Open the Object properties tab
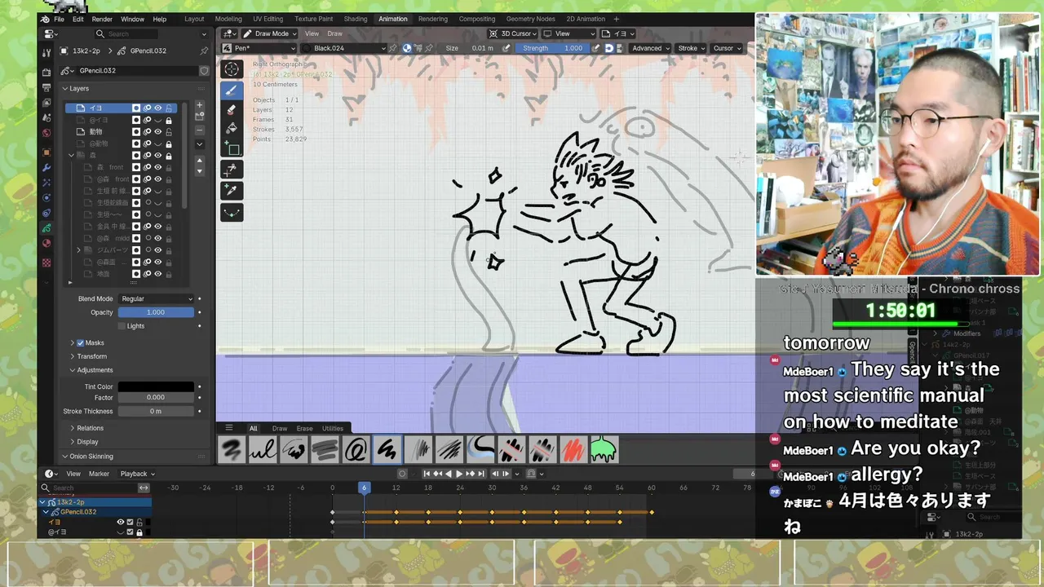This screenshot has width=1044, height=587. click(x=46, y=152)
